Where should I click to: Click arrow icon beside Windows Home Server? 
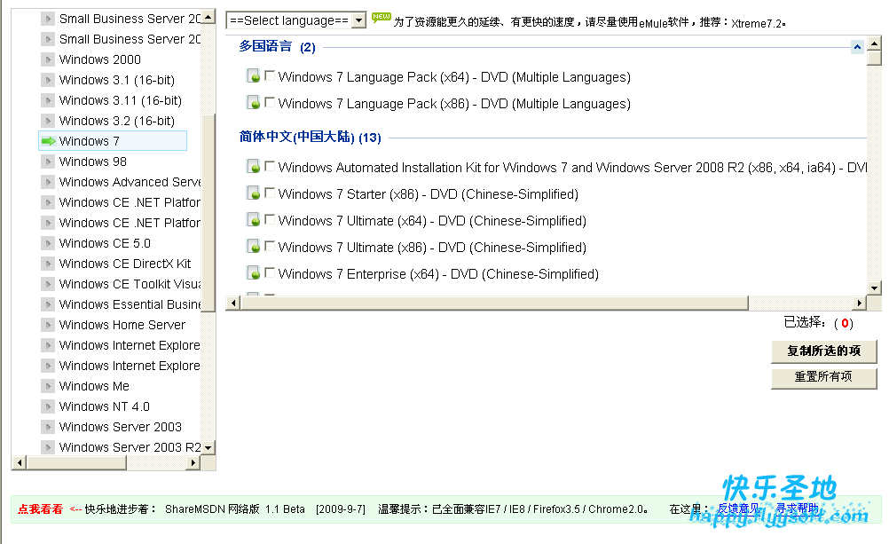click(x=48, y=325)
